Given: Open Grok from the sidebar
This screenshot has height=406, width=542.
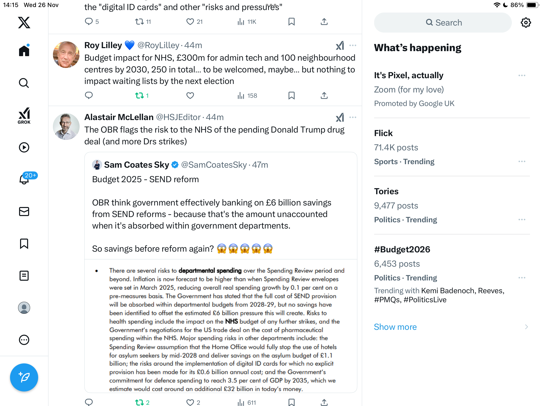Looking at the screenshot, I should [x=24, y=116].
